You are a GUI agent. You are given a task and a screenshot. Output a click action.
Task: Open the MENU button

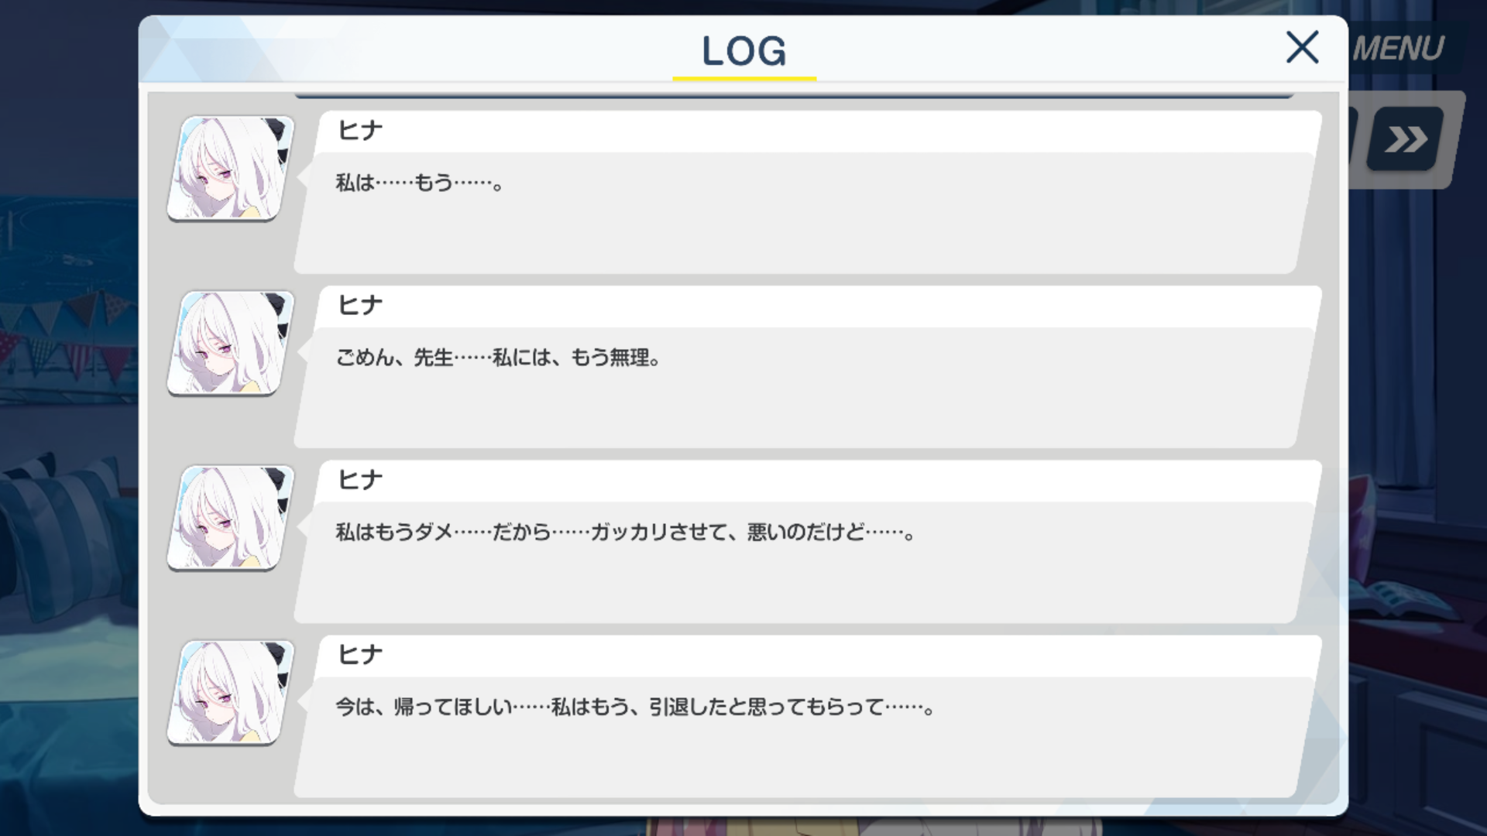point(1399,49)
